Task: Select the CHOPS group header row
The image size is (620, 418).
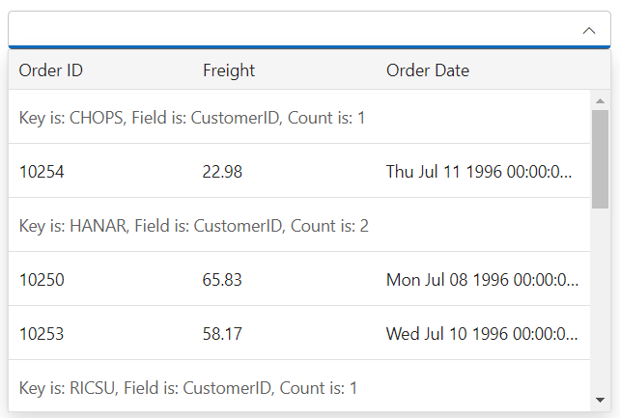Action: [x=299, y=117]
